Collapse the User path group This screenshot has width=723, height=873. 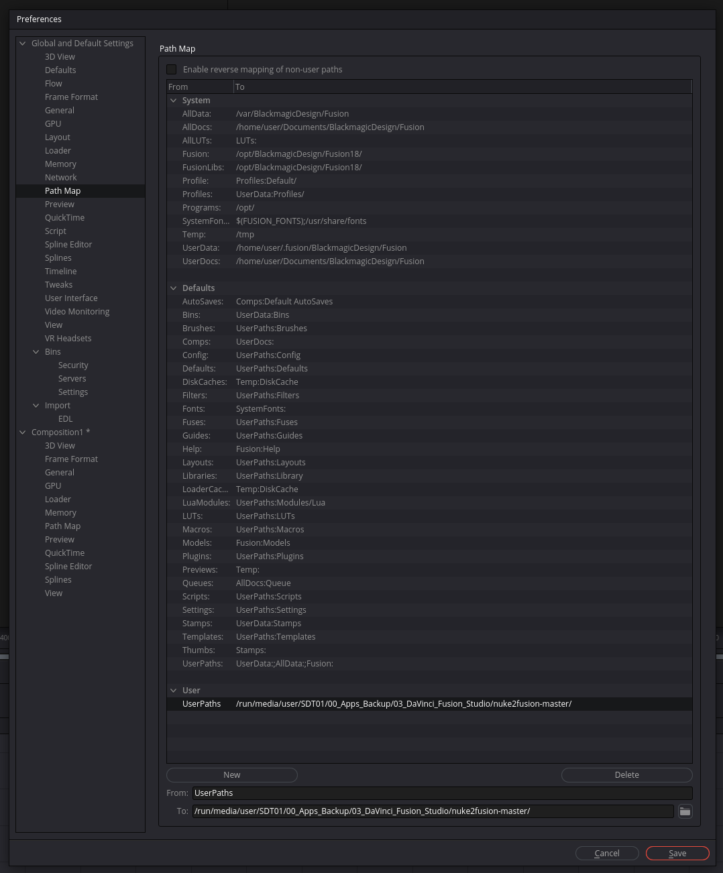pos(174,691)
